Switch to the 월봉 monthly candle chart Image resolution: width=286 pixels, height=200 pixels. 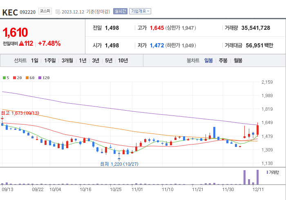pyautogui.click(x=238, y=60)
